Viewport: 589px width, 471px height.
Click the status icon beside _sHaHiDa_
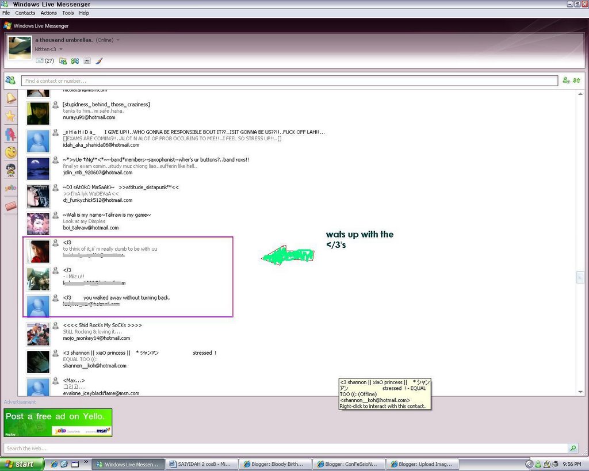pyautogui.click(x=55, y=132)
